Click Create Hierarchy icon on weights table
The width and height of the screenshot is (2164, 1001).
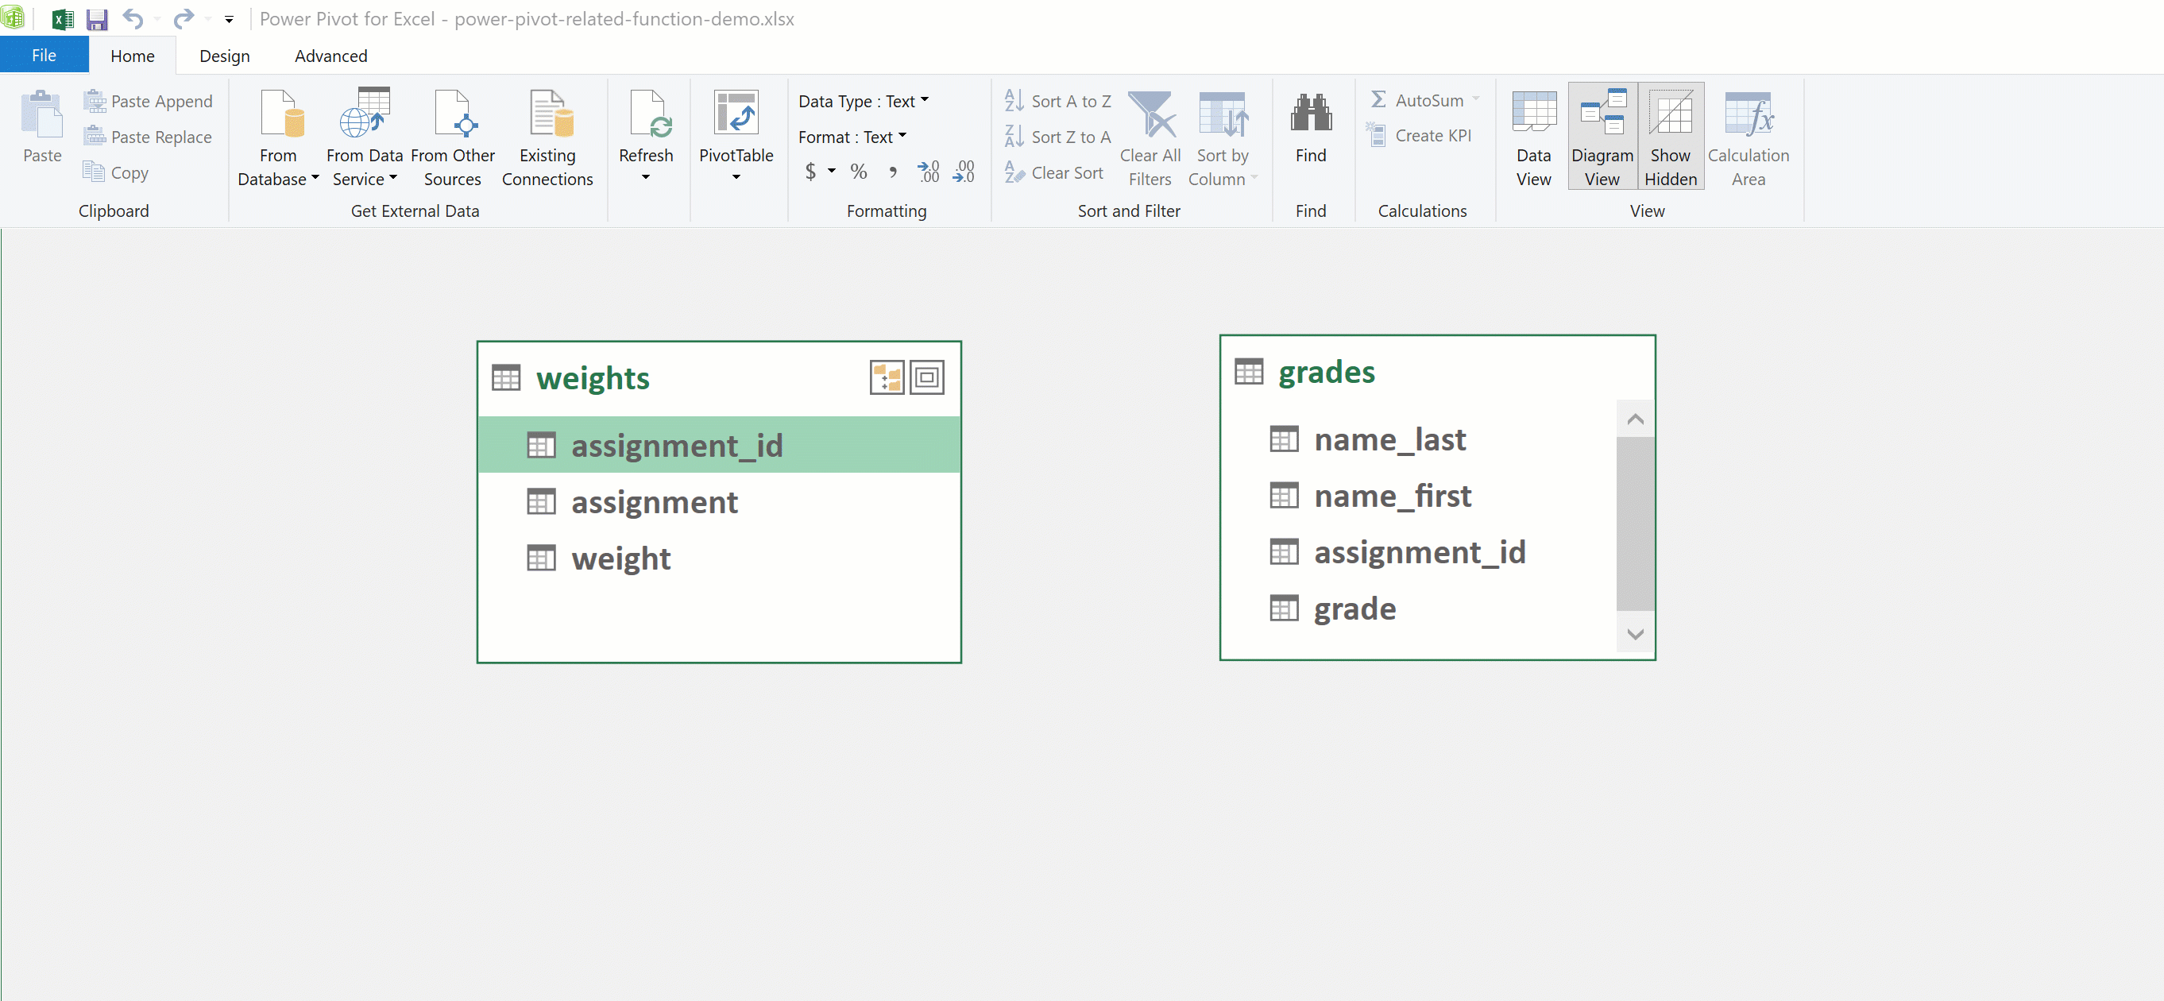pyautogui.click(x=887, y=377)
